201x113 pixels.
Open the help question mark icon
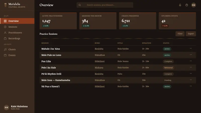point(187,5)
